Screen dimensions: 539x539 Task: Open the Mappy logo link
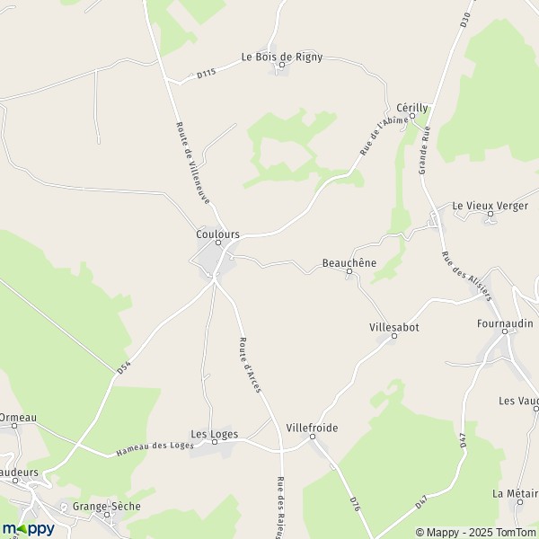(x=29, y=529)
